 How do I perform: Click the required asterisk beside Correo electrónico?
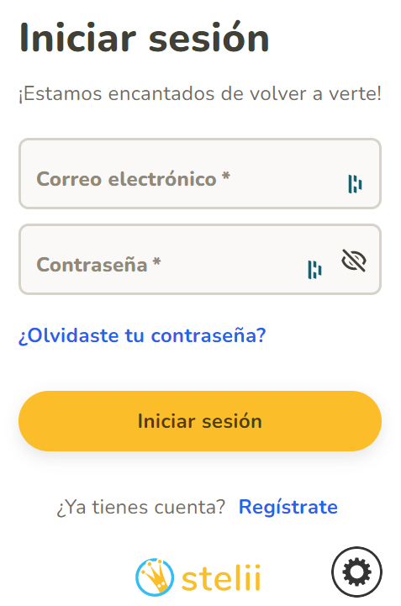click(x=226, y=177)
